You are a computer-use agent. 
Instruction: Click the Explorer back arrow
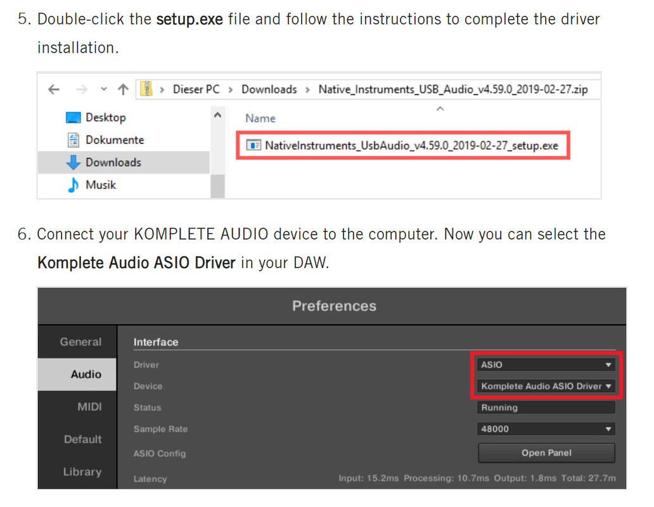[54, 89]
